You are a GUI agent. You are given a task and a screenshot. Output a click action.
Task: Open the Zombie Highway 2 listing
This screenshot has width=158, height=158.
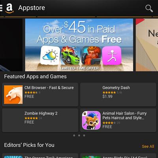[x=40, y=120]
